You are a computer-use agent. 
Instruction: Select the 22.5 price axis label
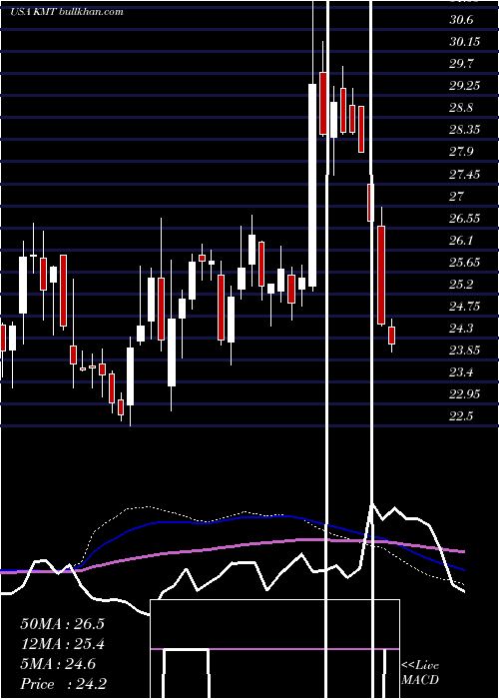461,416
